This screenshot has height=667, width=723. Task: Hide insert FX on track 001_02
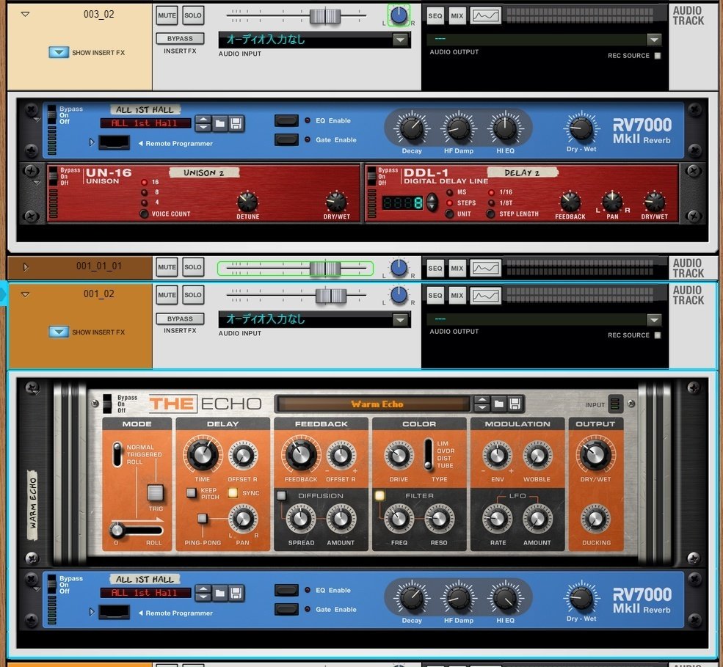[x=59, y=332]
